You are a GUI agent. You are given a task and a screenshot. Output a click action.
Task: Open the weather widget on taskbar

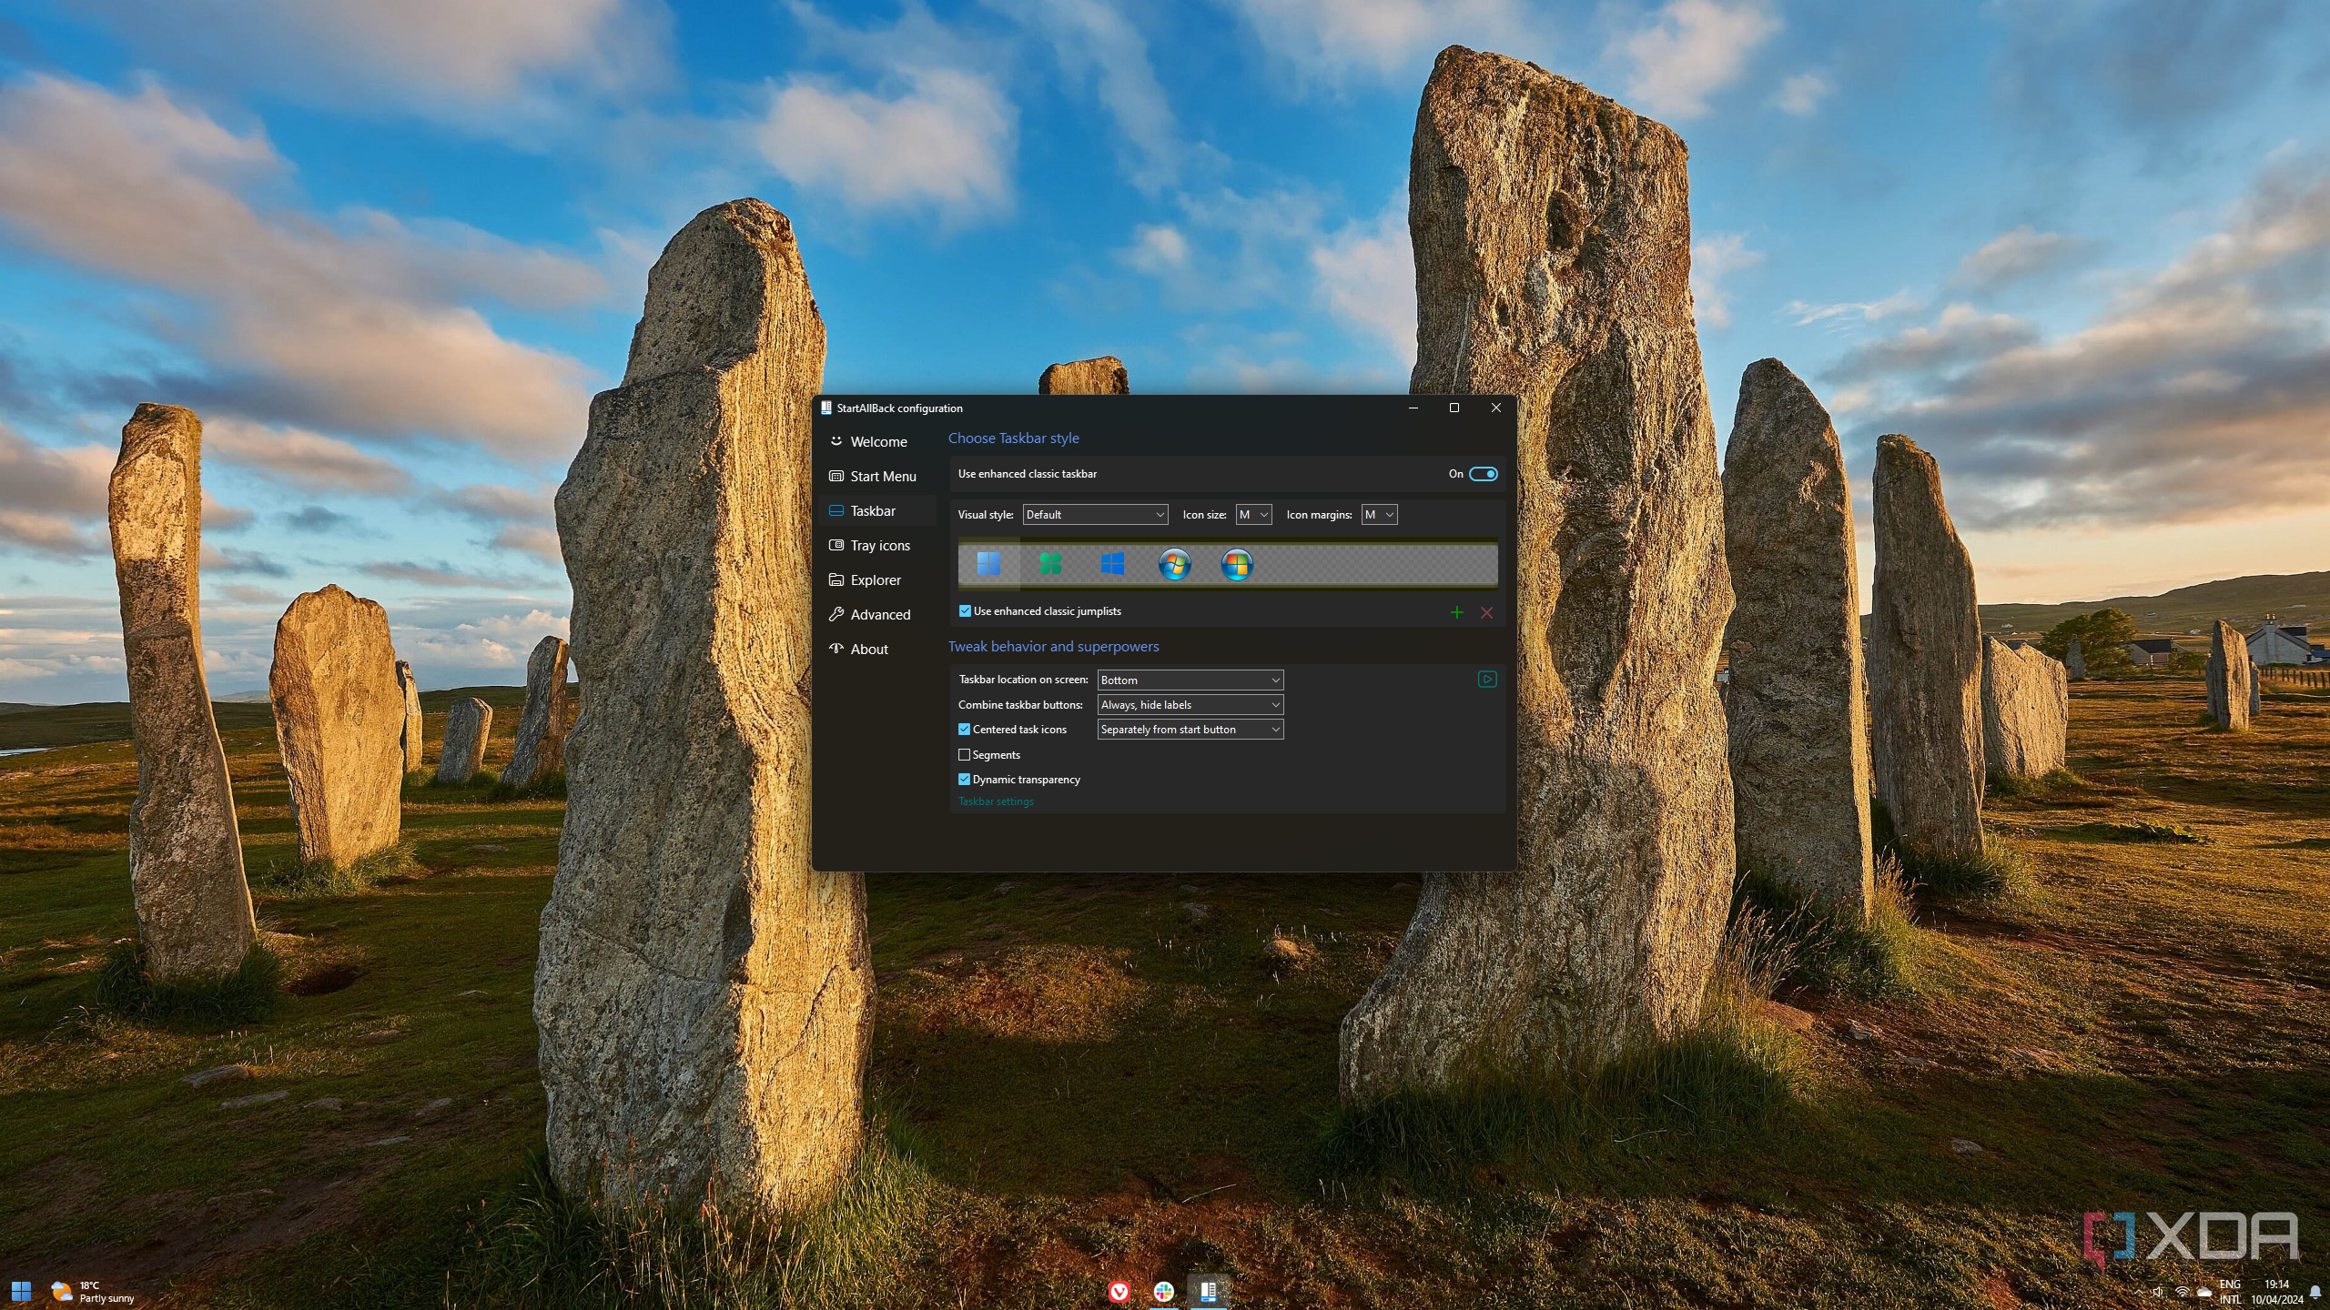(x=93, y=1292)
